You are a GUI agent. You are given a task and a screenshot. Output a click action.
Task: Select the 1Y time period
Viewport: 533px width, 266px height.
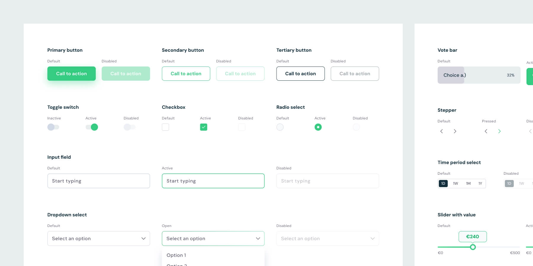coord(480,184)
